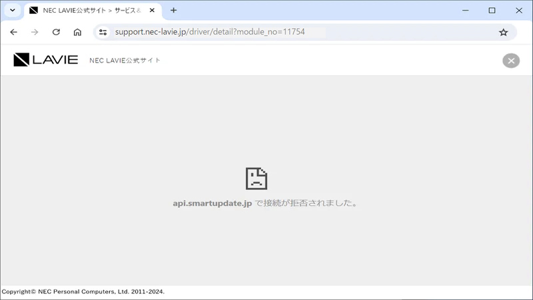This screenshot has width=533, height=300.
Task: Click the forward navigation arrow
Action: [35, 32]
